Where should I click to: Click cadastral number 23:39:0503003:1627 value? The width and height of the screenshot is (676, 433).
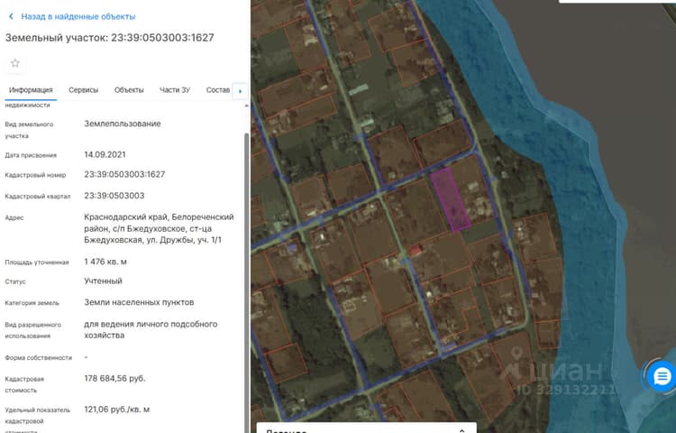click(124, 174)
